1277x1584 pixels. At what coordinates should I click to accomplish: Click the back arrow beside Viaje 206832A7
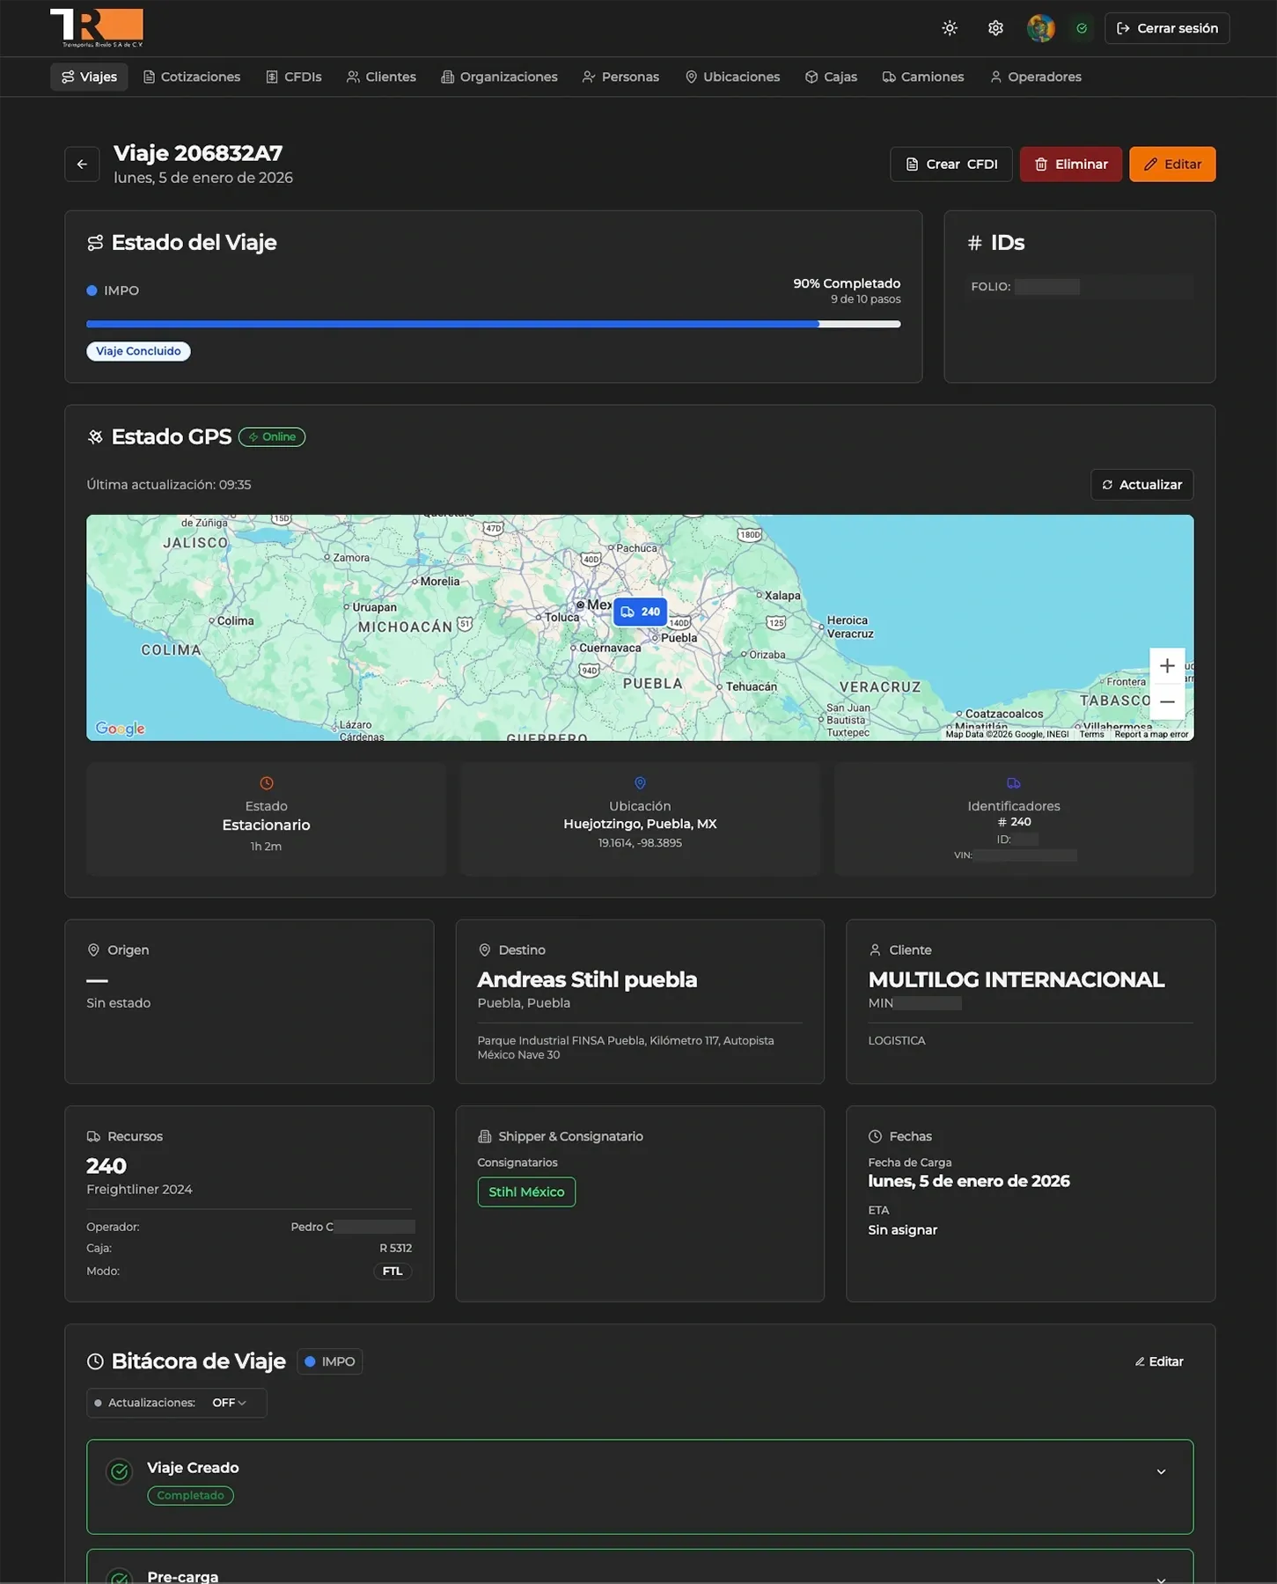(x=82, y=165)
